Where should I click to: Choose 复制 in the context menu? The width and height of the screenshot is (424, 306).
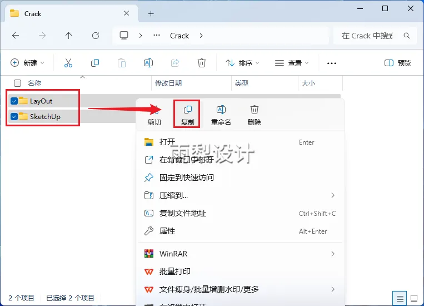[187, 115]
